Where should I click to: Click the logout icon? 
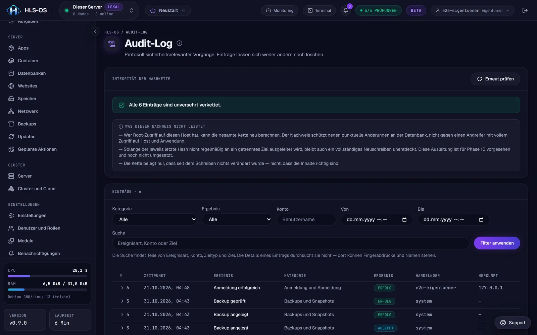tap(525, 10)
